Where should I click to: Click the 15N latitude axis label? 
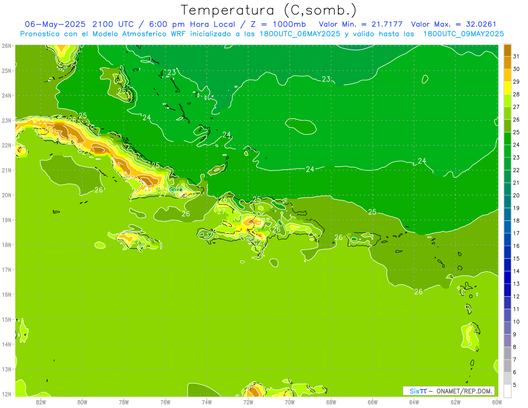6,319
